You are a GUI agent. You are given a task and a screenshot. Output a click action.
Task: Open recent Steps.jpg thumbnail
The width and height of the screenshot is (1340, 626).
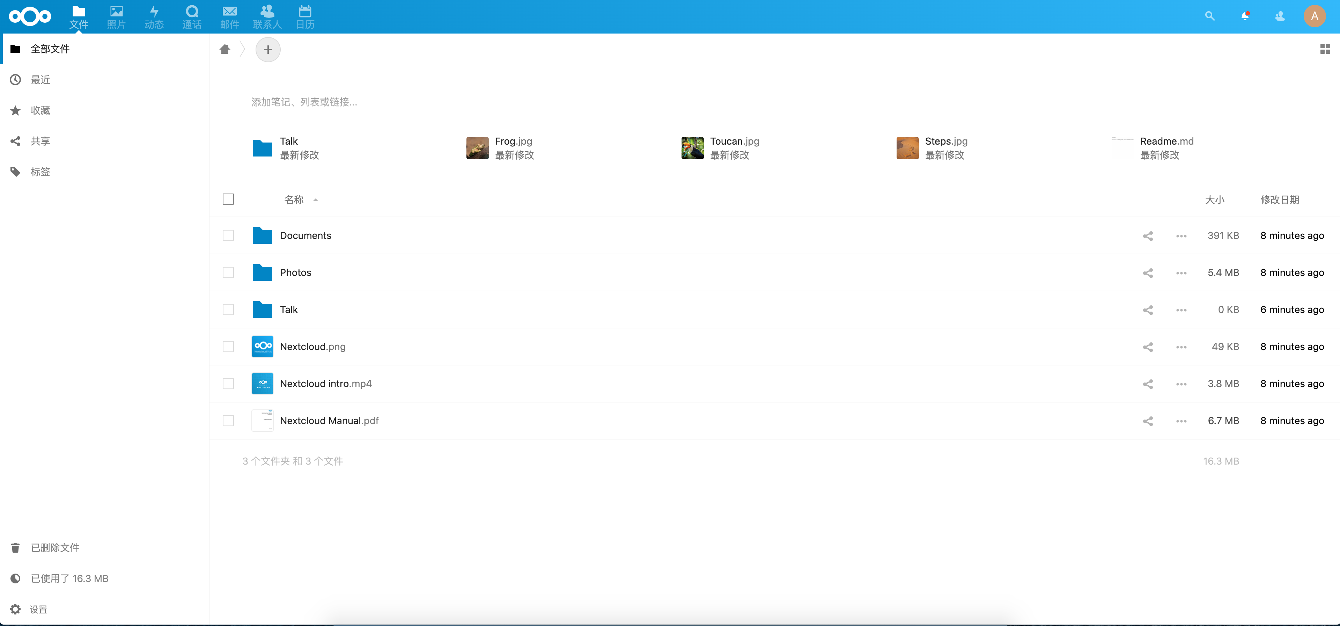click(x=907, y=148)
